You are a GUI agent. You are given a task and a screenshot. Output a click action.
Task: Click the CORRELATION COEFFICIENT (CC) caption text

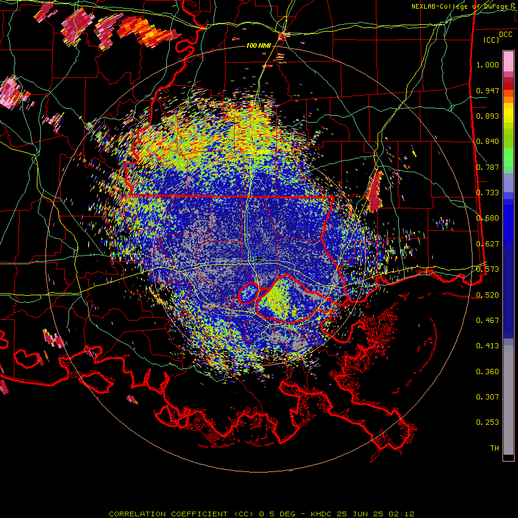[181, 514]
